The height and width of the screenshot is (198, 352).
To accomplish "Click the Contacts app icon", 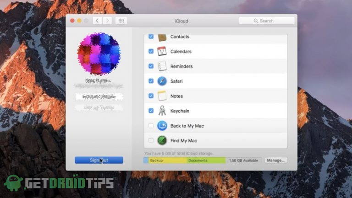I will tap(162, 37).
